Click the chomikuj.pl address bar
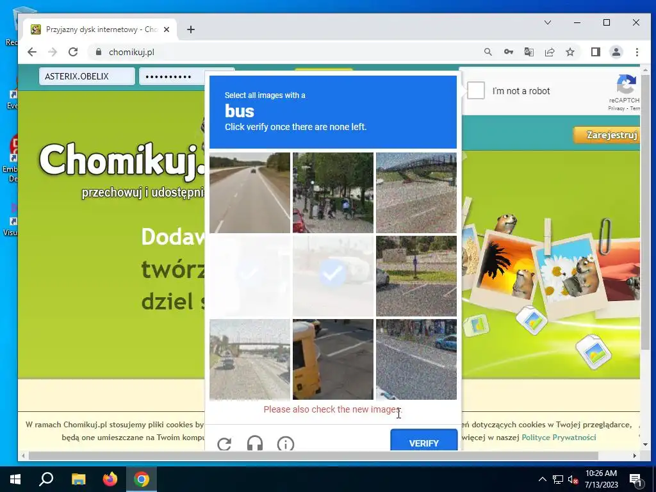 click(x=289, y=52)
